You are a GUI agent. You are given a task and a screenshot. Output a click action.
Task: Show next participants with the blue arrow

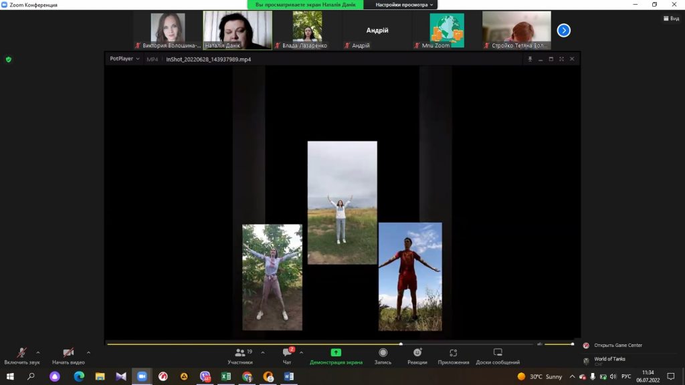pyautogui.click(x=564, y=30)
